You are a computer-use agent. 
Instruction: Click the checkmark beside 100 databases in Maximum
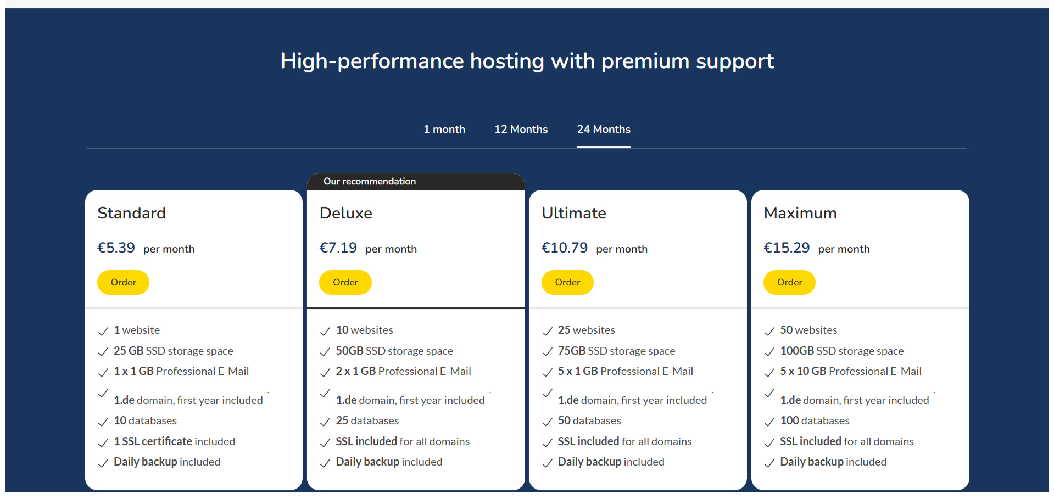(769, 422)
